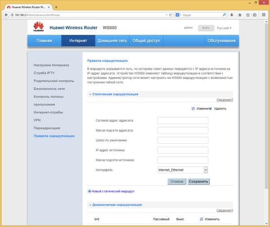270x227 pixels.
Task: Open Сведения link under dynamic routing
Action: click(x=225, y=210)
